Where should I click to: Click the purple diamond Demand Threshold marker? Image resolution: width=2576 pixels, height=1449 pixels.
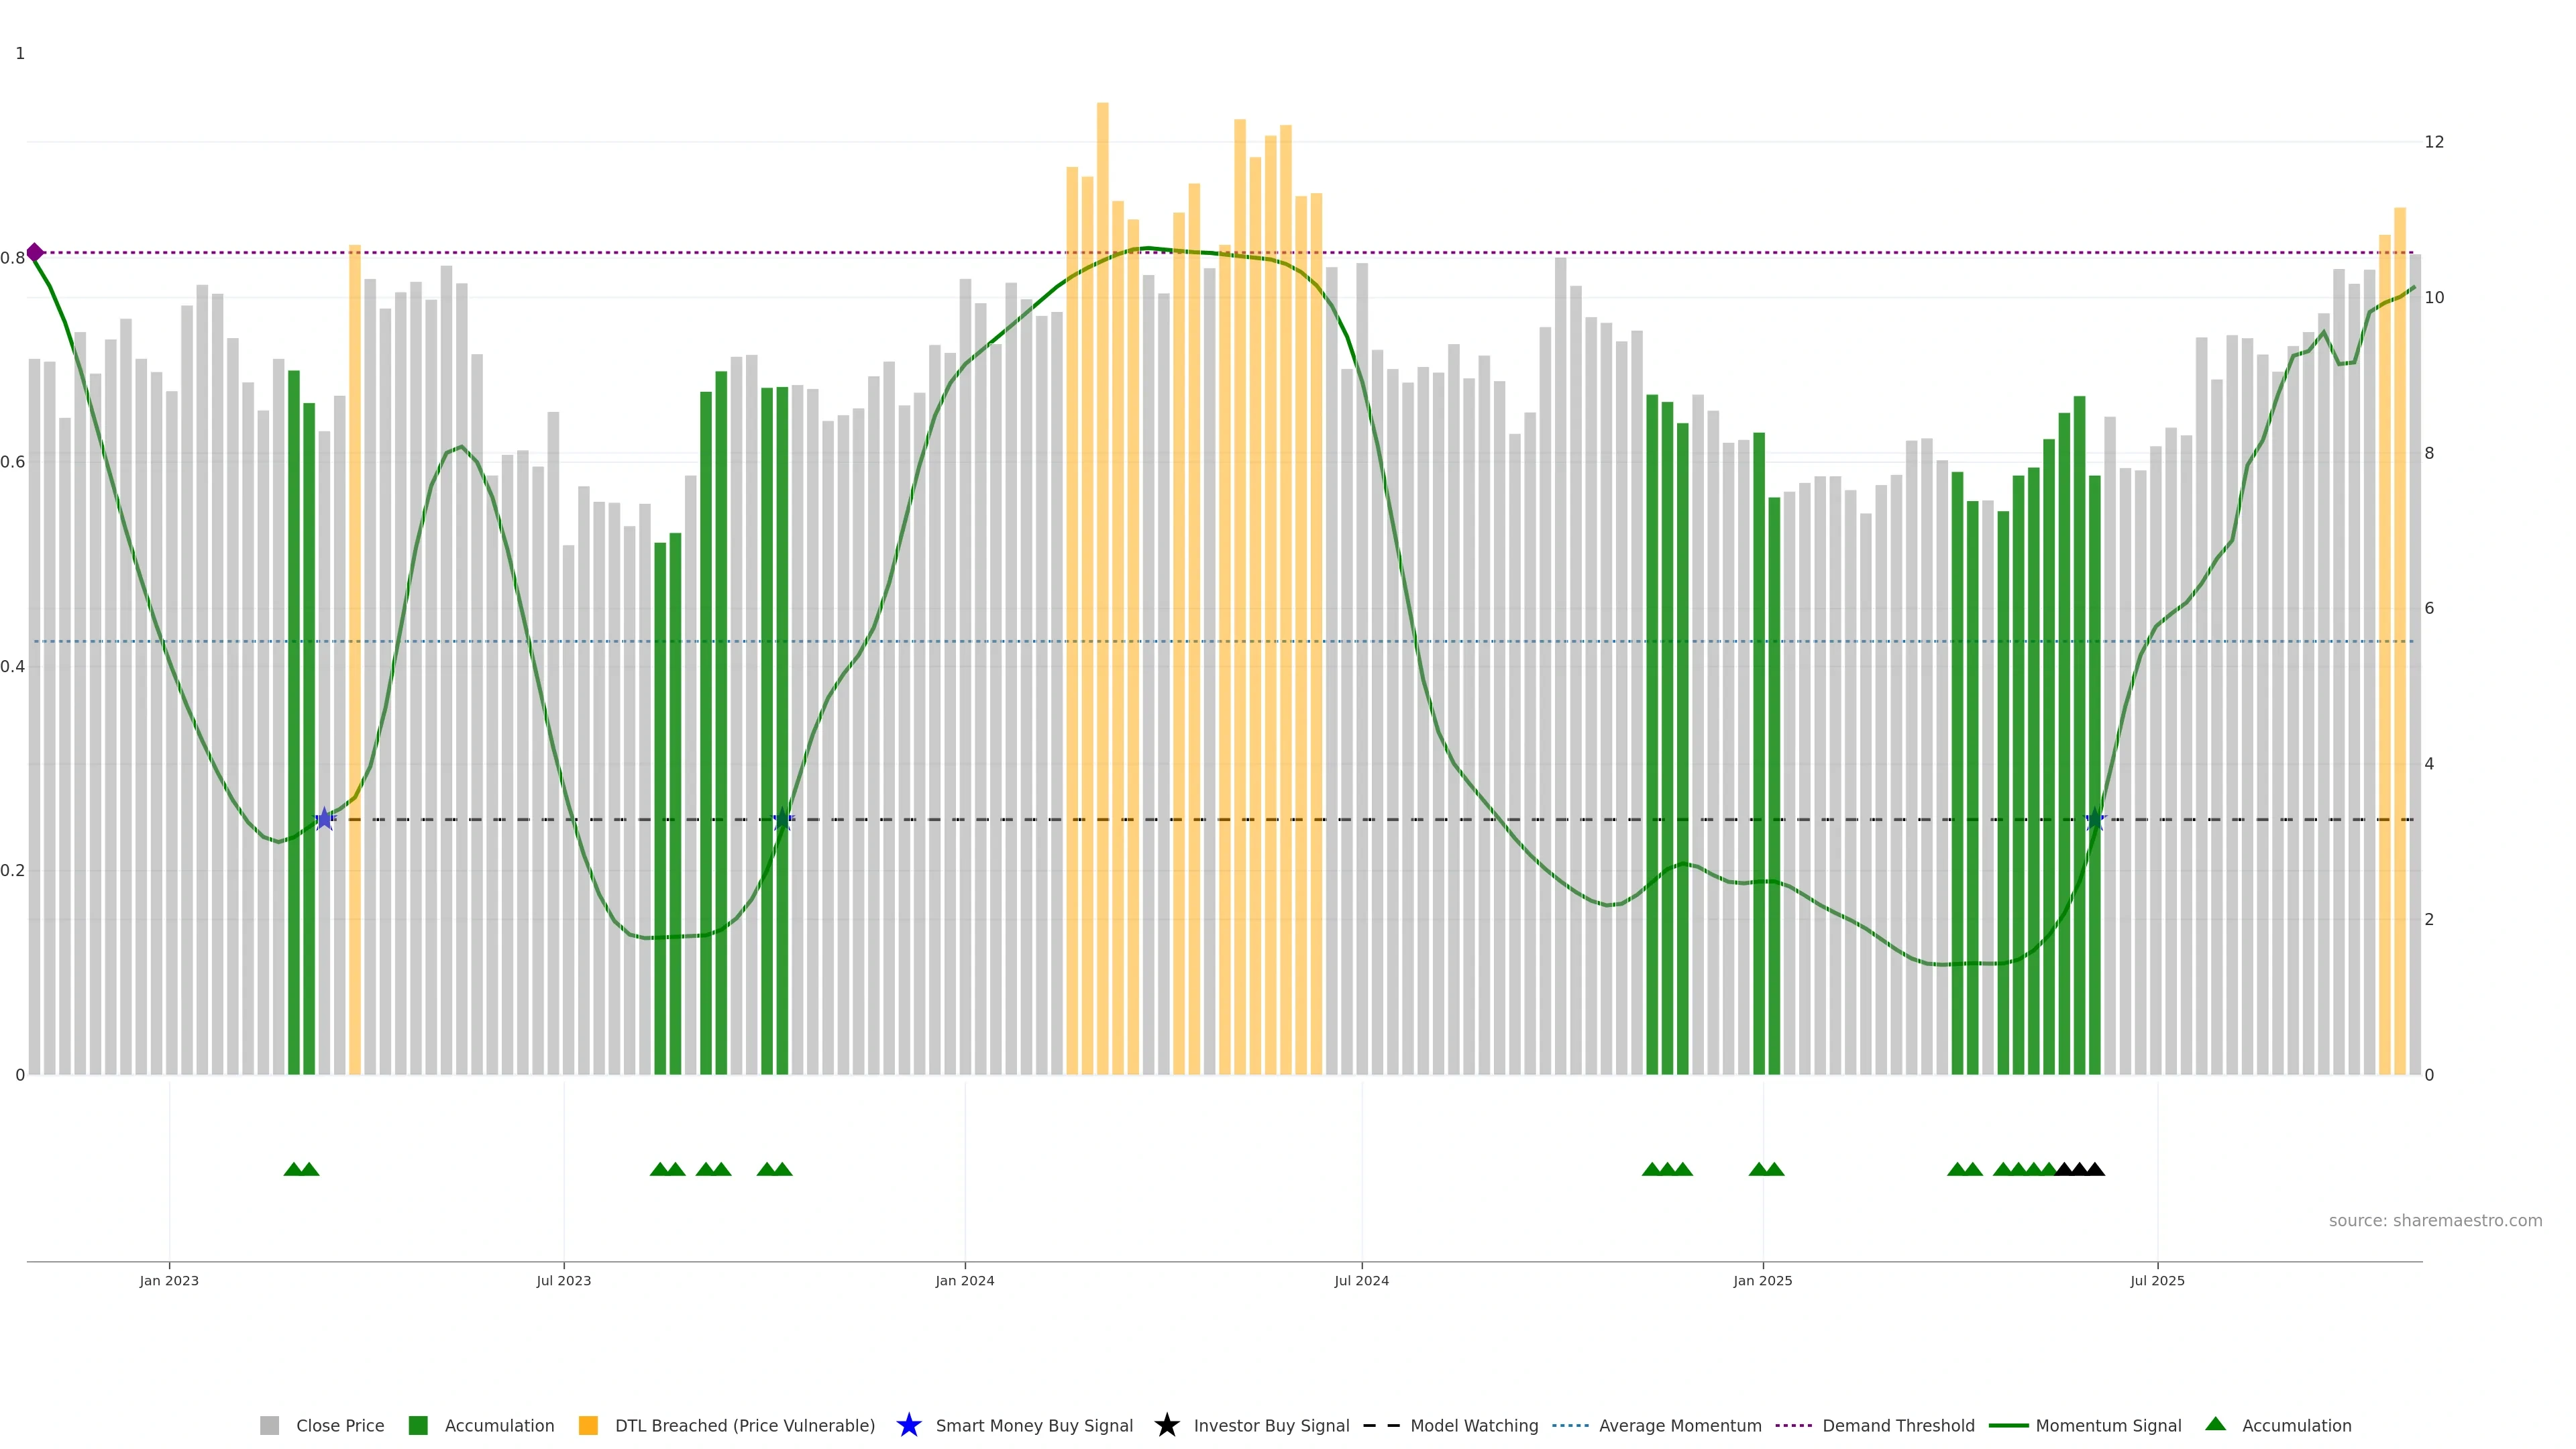click(x=35, y=252)
